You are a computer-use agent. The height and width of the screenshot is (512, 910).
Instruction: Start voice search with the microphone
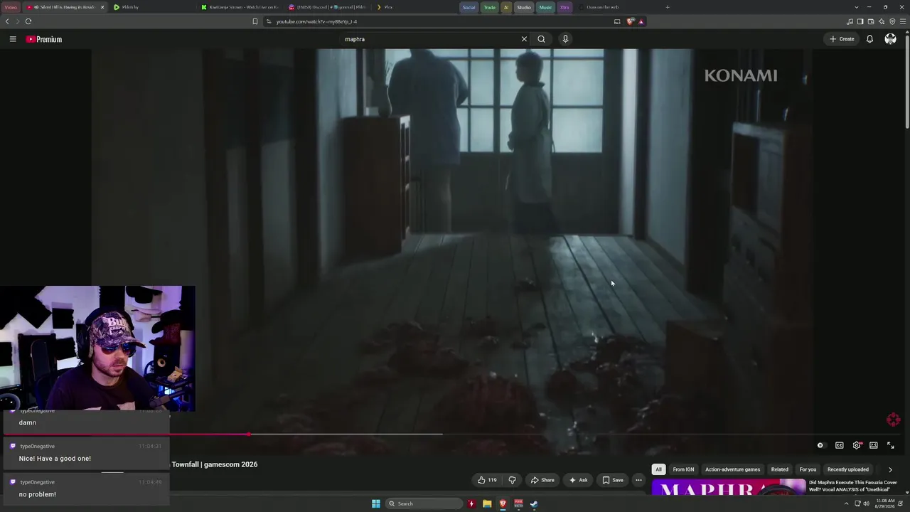pyautogui.click(x=565, y=39)
